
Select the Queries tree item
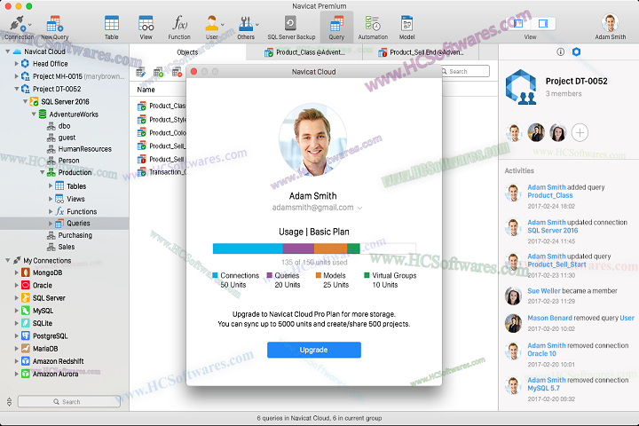78,224
